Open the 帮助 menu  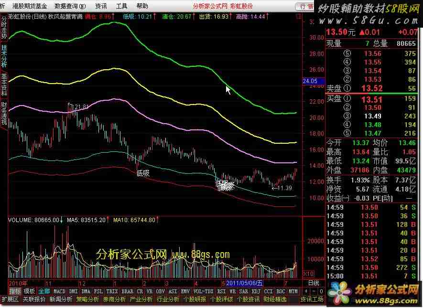[142, 6]
